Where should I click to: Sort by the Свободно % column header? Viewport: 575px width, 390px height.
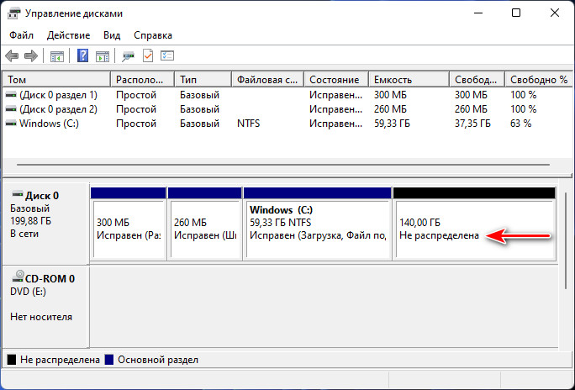(x=539, y=80)
